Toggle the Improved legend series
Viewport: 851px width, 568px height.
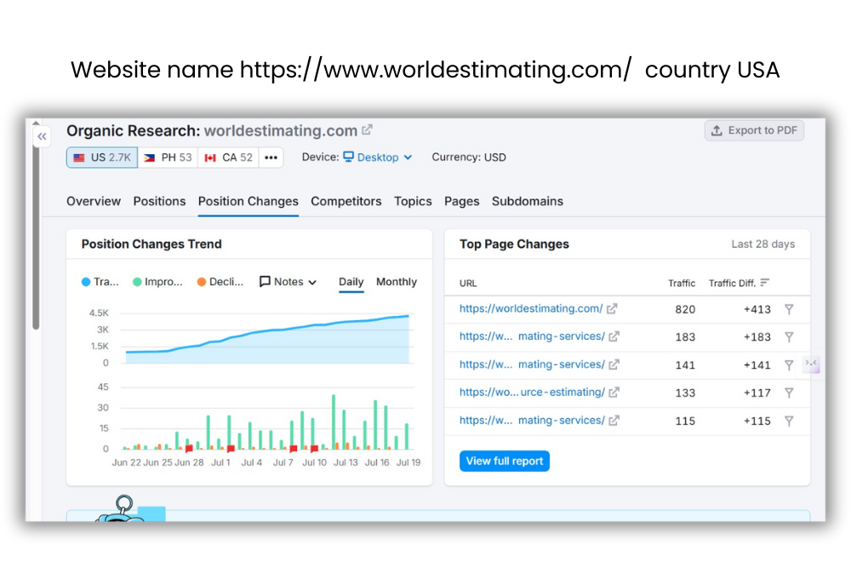157,282
